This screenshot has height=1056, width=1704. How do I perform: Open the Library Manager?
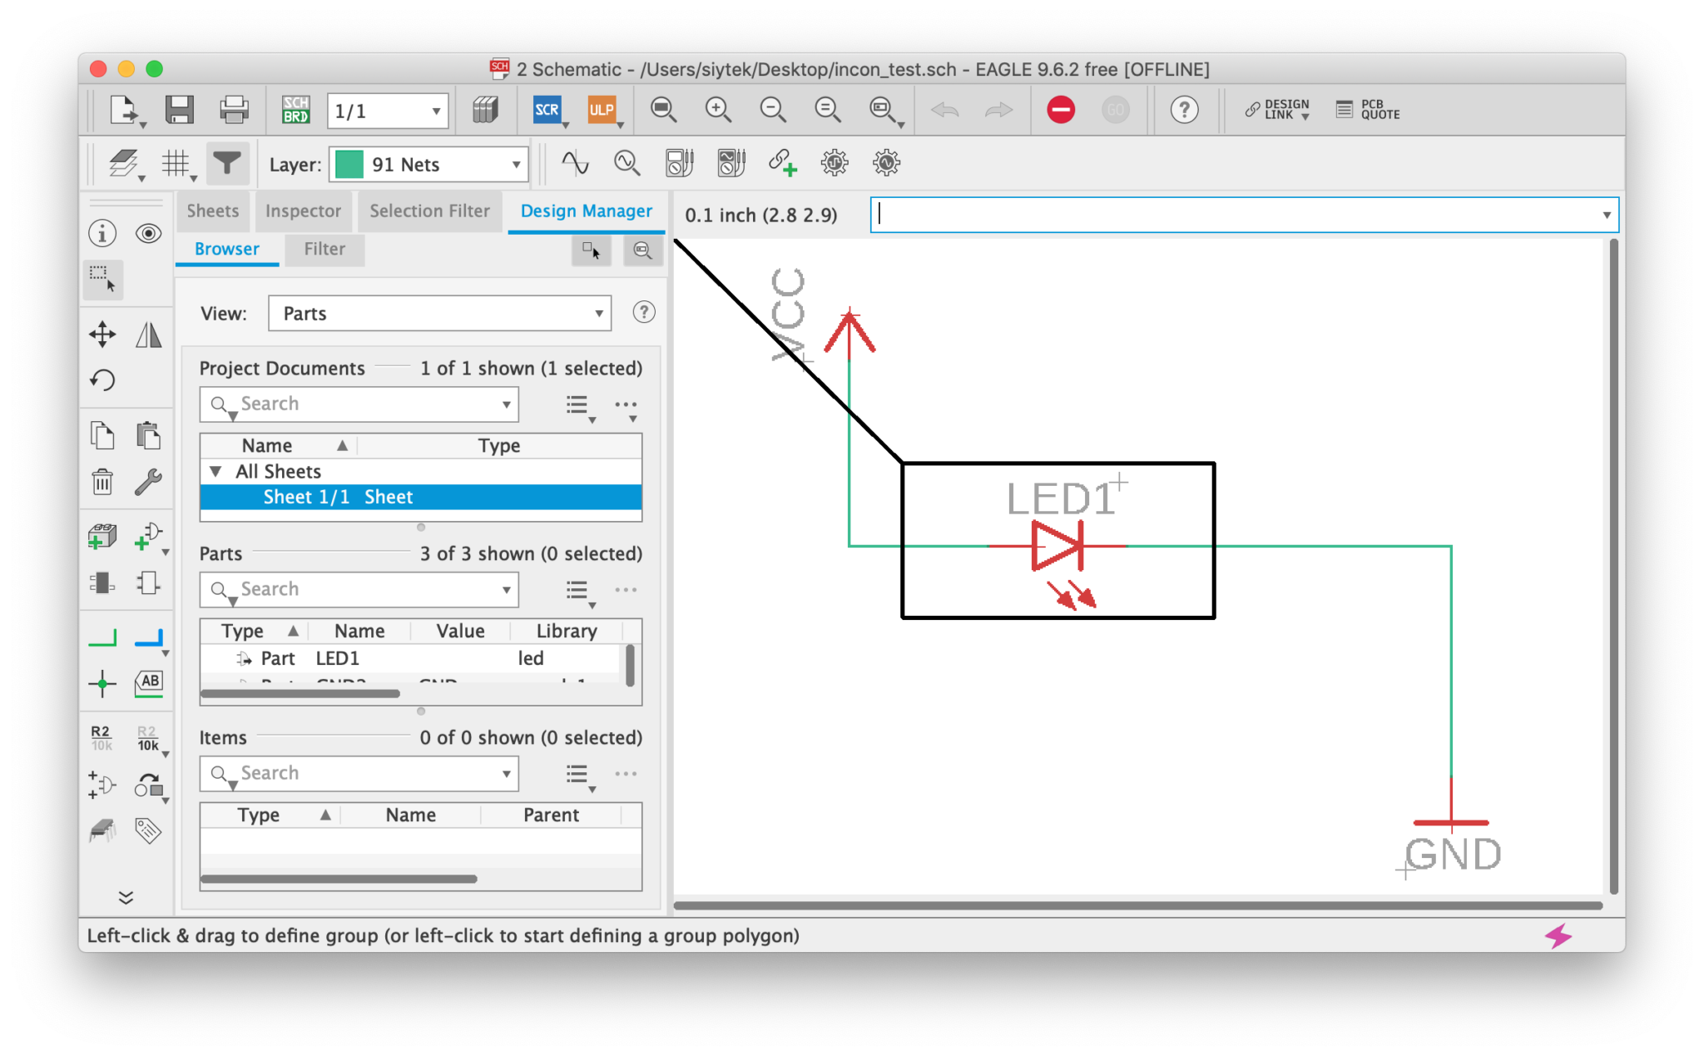pos(487,109)
